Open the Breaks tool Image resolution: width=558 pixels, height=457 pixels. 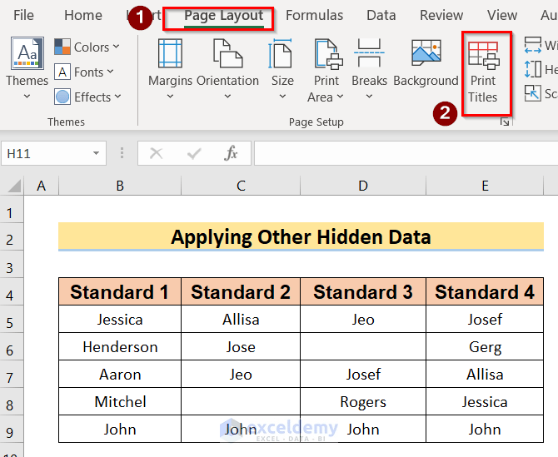pos(369,53)
